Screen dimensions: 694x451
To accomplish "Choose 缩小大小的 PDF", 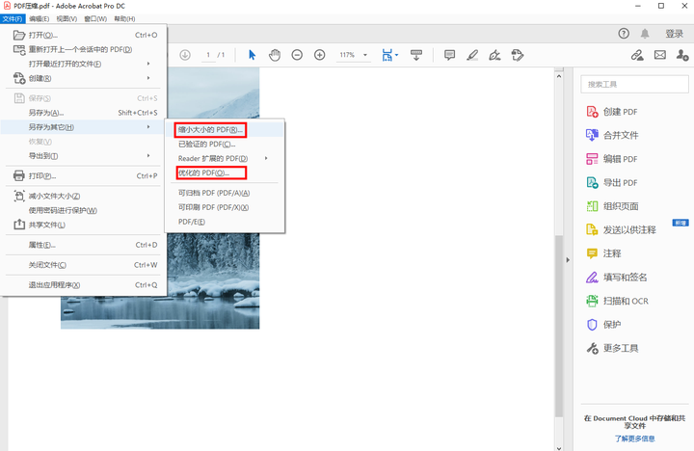I will pos(225,130).
